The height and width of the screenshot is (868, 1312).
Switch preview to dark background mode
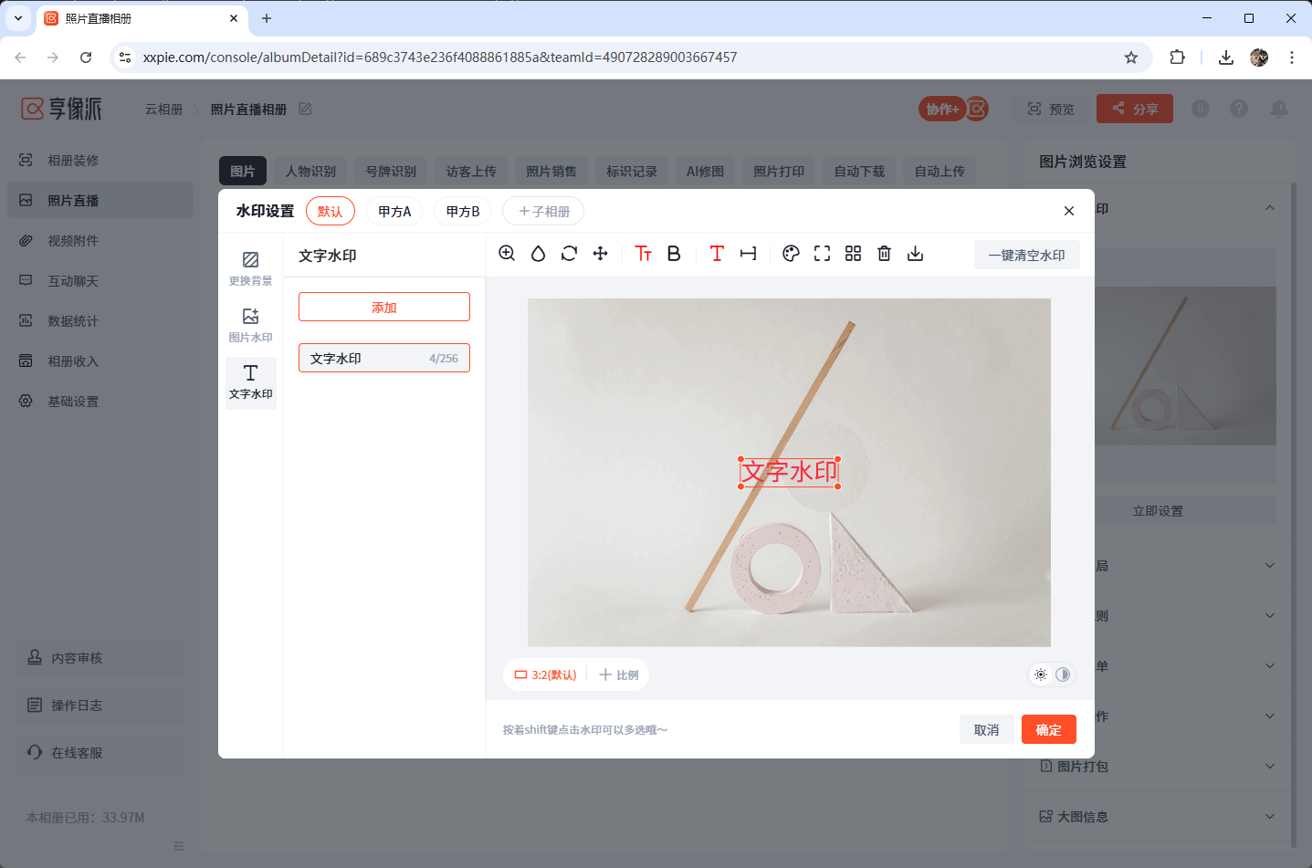tap(1063, 675)
